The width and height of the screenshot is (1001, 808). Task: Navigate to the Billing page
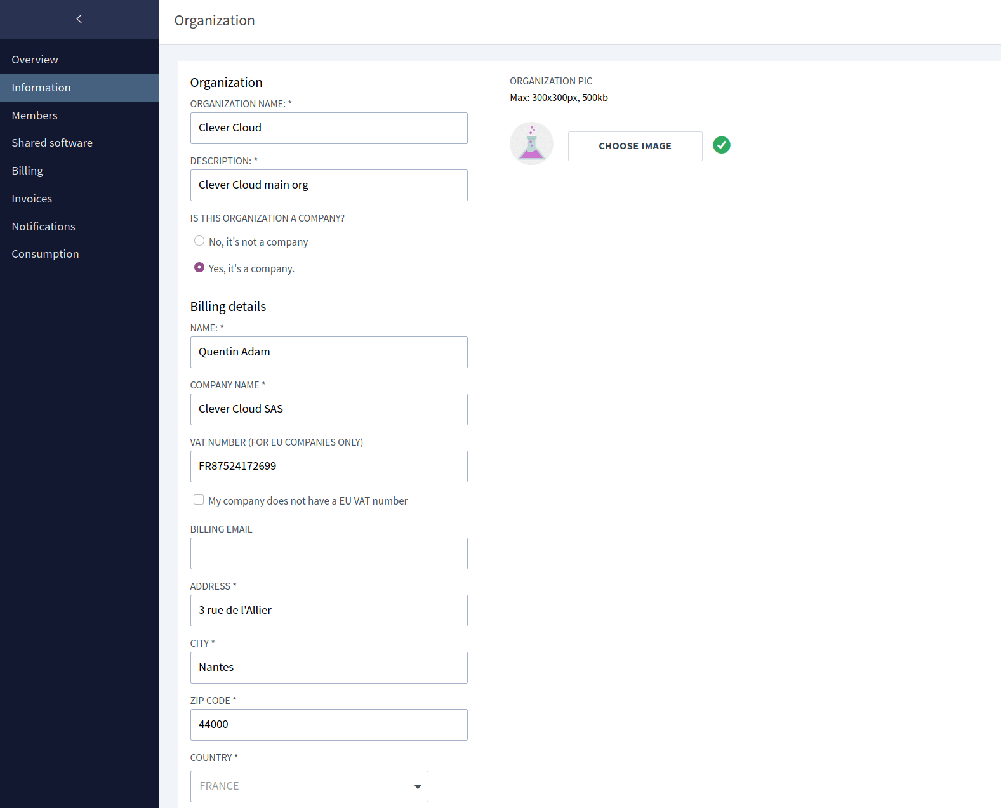27,171
